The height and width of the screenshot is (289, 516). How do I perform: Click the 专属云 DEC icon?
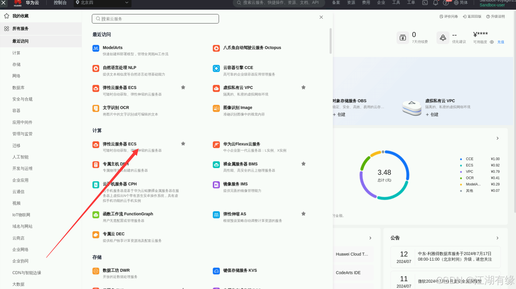click(96, 235)
